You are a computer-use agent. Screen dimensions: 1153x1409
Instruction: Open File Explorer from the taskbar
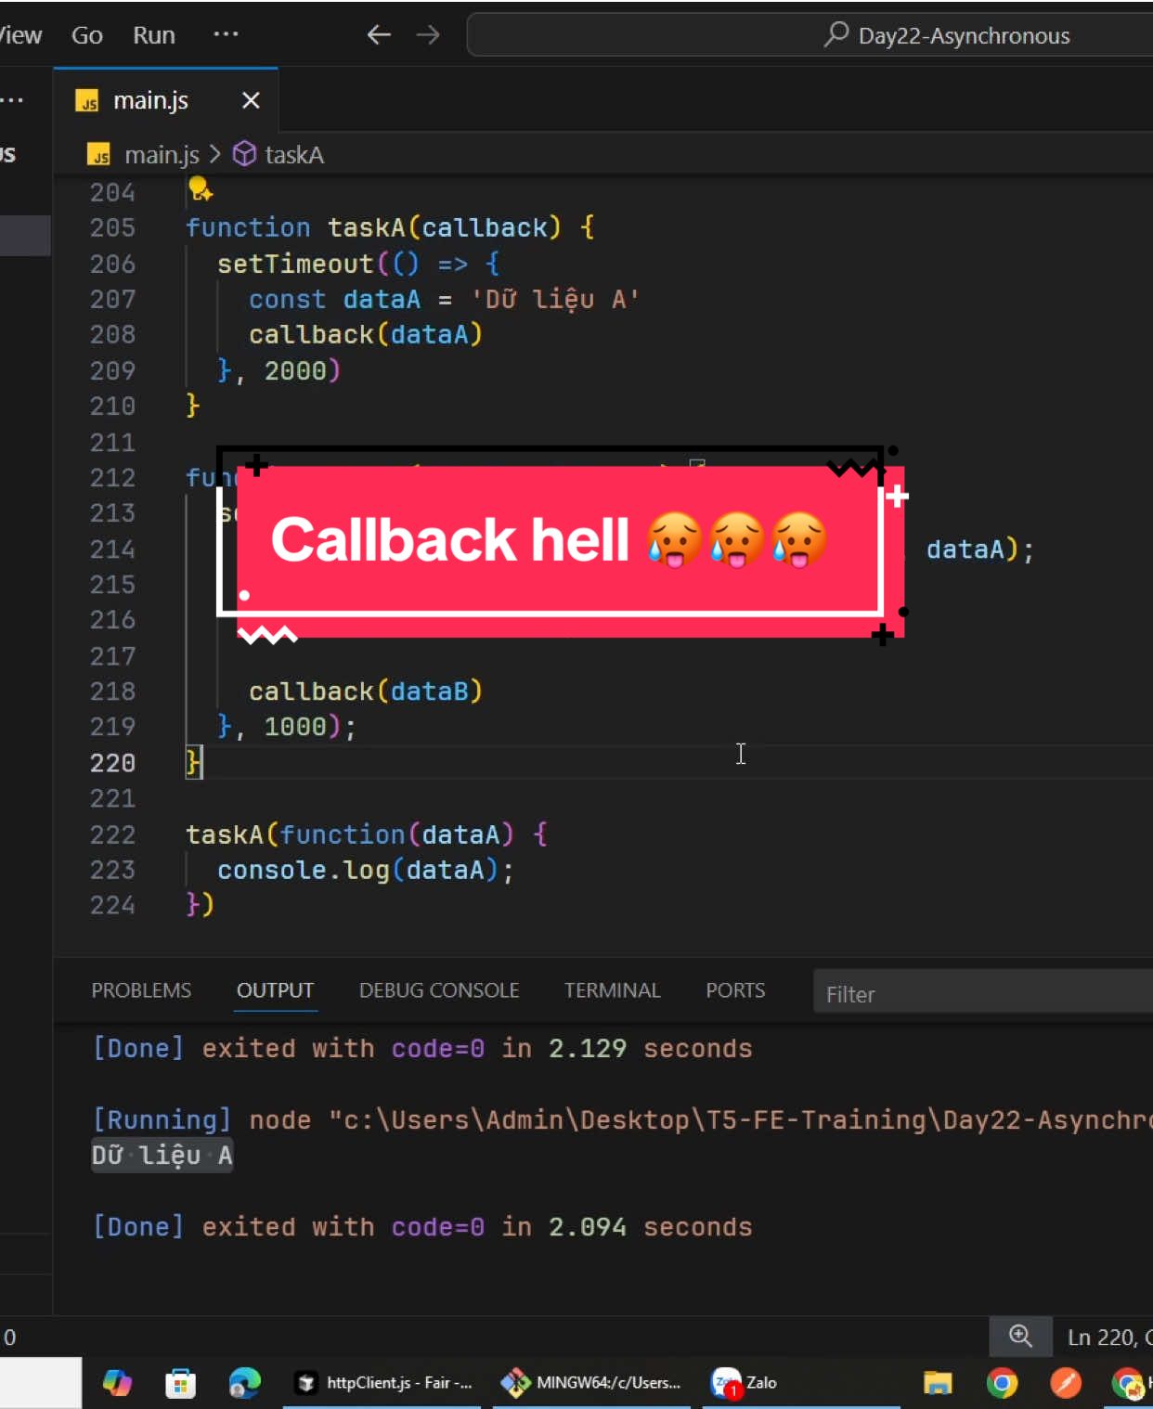pos(938,1383)
